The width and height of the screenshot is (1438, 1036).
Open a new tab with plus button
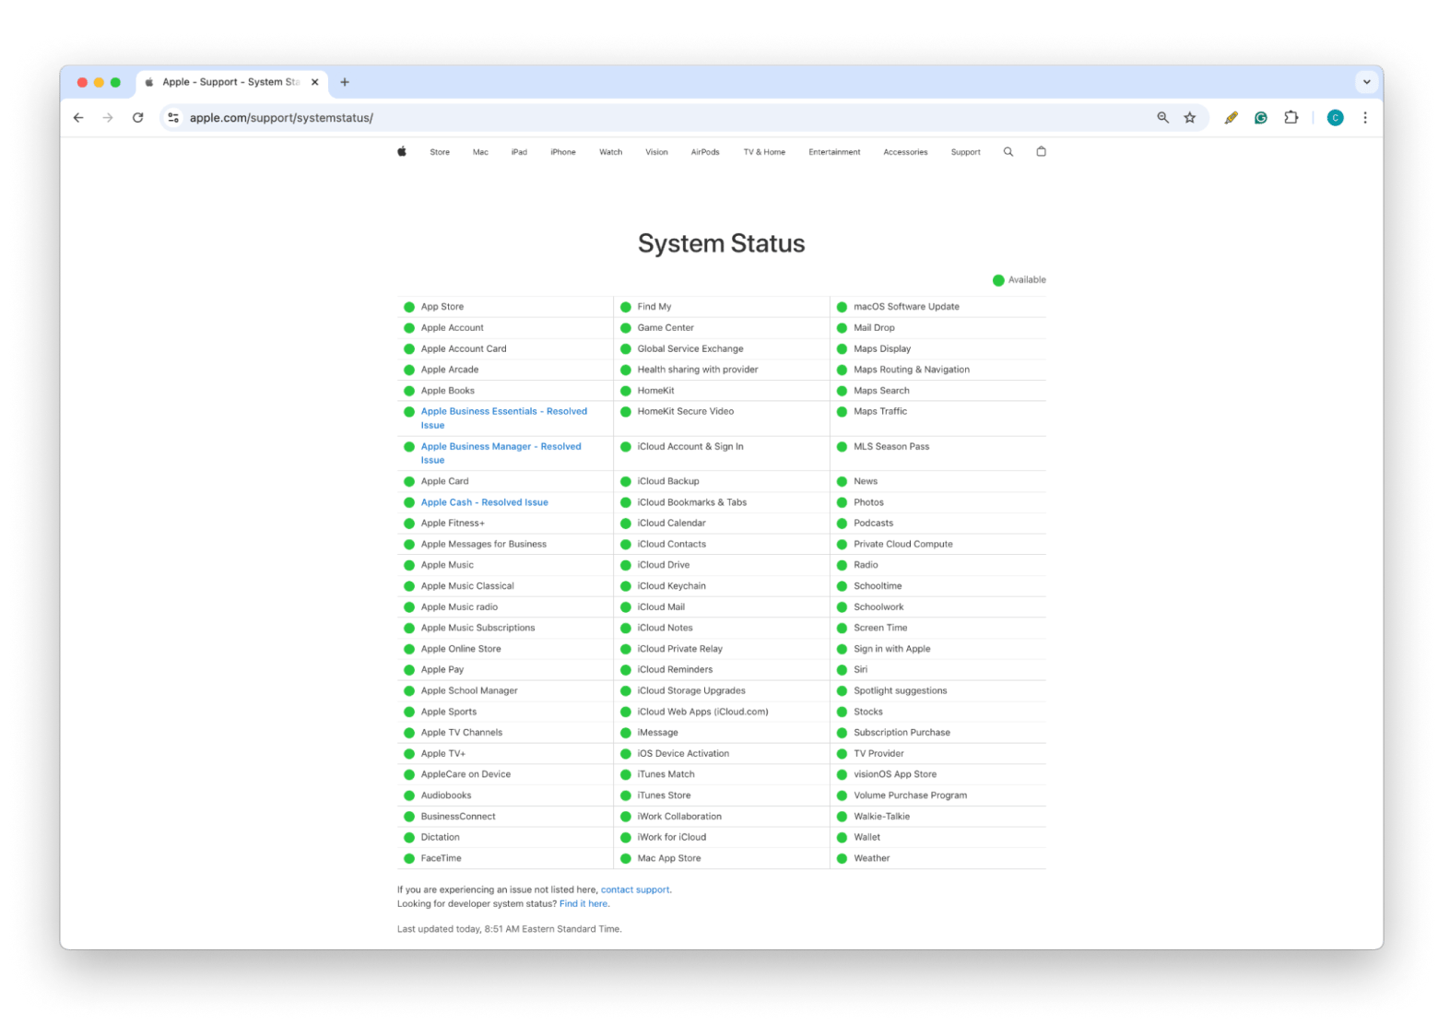[x=345, y=82]
